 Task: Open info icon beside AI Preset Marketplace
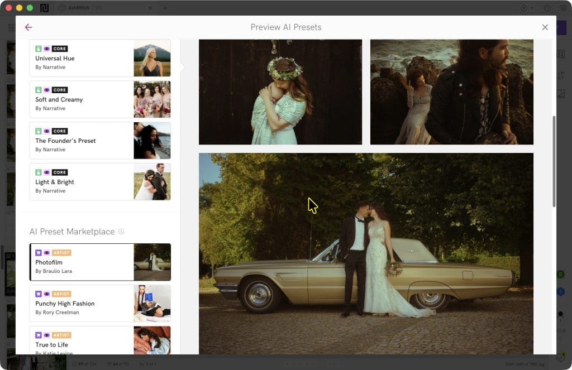click(x=121, y=232)
